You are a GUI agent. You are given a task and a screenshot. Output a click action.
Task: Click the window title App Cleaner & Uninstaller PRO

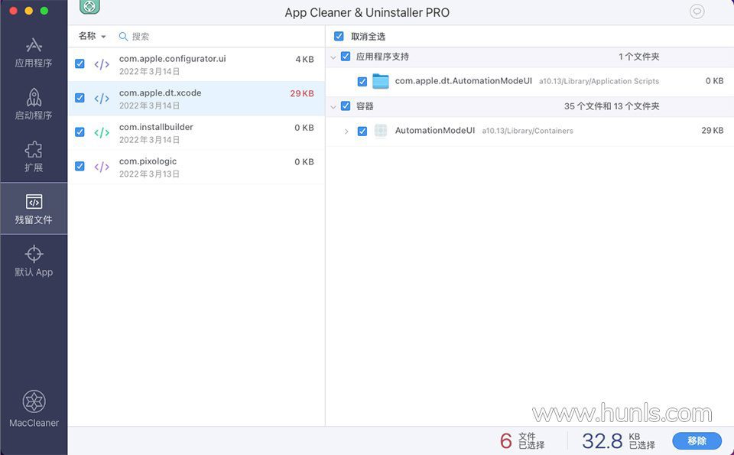click(x=367, y=13)
